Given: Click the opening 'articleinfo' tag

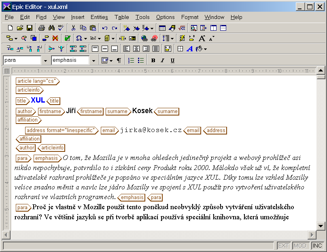Looking at the screenshot, I should point(30,90).
